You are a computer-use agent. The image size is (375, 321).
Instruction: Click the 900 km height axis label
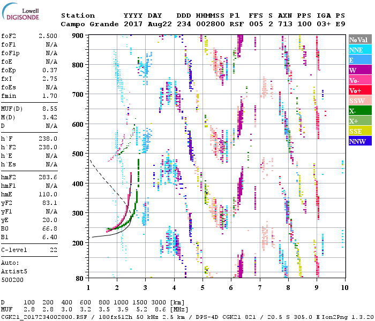[x=77, y=35]
